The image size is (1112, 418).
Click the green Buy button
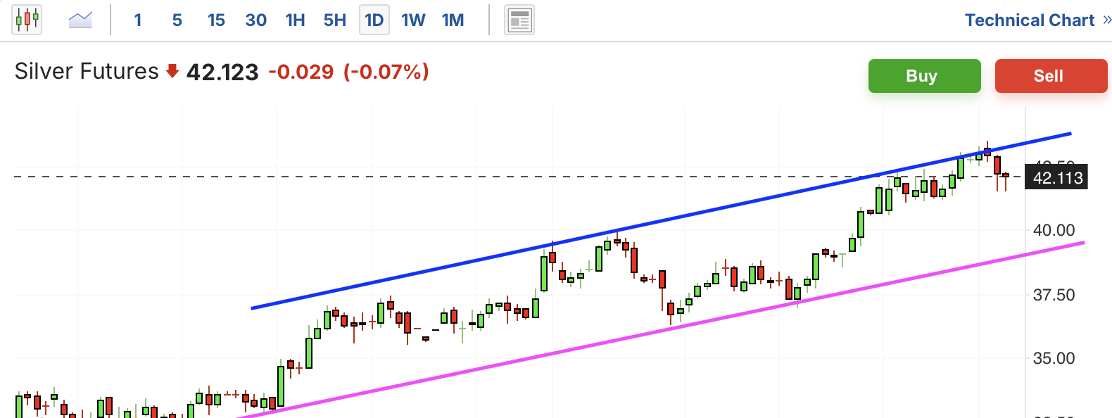[x=924, y=76]
